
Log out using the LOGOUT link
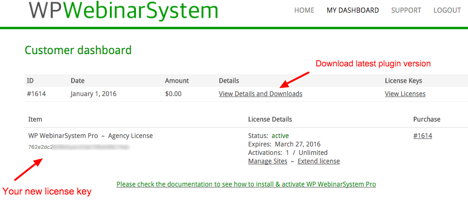tap(447, 10)
